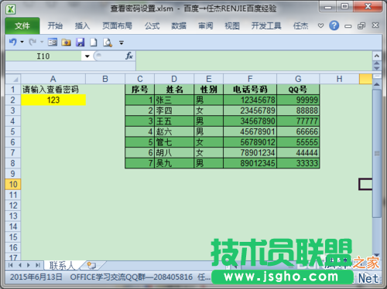Minimize the workbook window inside ribbon
The width and height of the screenshot is (387, 289).
click(348, 26)
